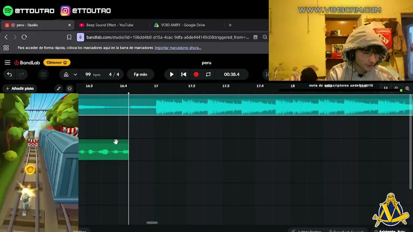Bookmark this page
This screenshot has height=232, width=413.
[x=69, y=37]
